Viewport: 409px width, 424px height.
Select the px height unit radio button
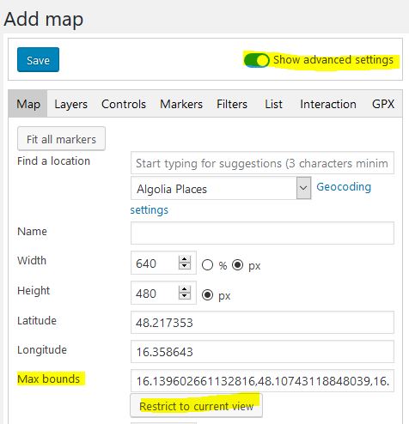207,294
